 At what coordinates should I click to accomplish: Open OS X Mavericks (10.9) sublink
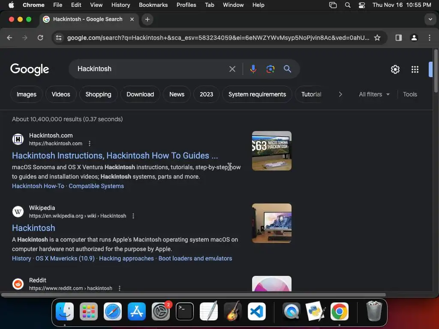point(65,258)
